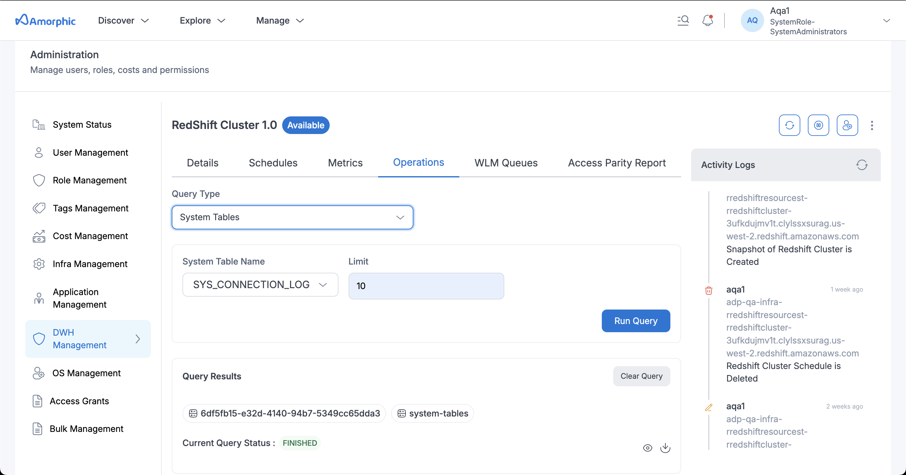Click the FINISHED query status badge
The width and height of the screenshot is (906, 475).
(x=300, y=443)
